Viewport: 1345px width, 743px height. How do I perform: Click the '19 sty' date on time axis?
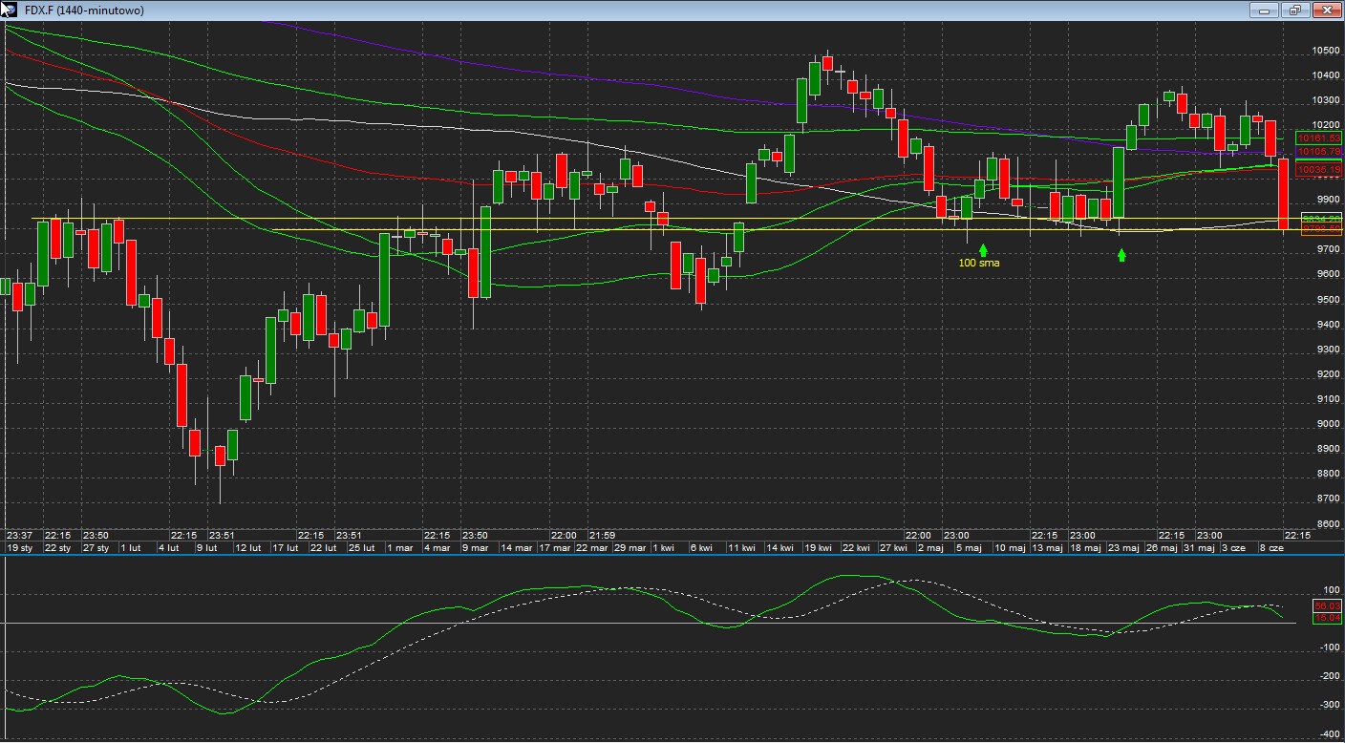tap(19, 548)
